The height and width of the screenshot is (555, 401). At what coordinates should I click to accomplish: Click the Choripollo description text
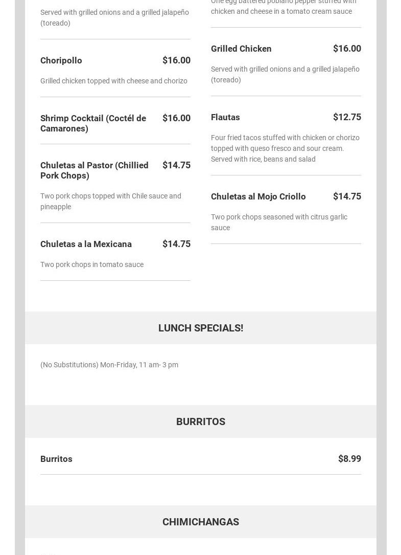[113, 81]
